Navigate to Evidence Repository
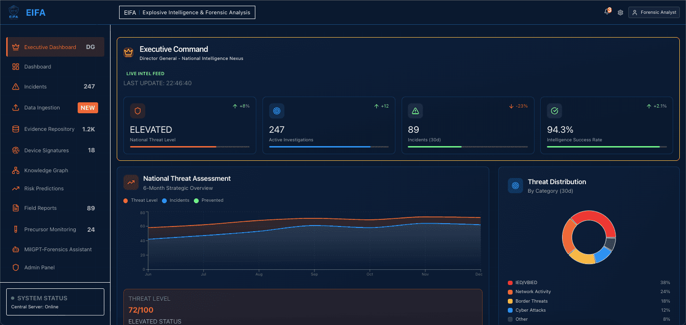The image size is (686, 325). (x=55, y=129)
